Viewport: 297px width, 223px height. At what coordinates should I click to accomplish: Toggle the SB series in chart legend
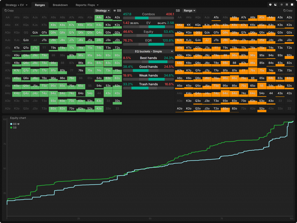click(x=13, y=127)
